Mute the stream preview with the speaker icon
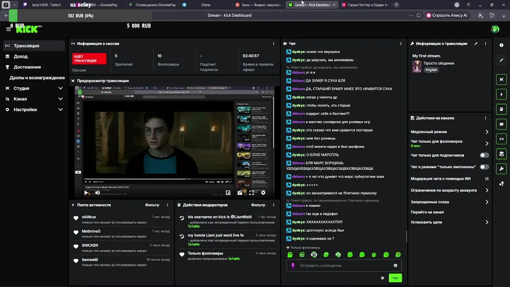 [x=98, y=193]
